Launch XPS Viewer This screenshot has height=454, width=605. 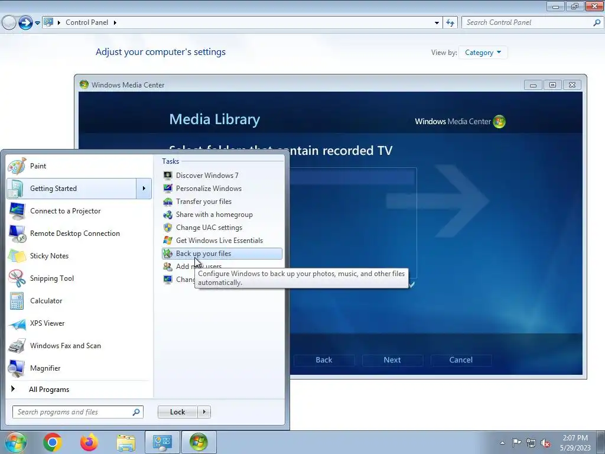point(79,323)
